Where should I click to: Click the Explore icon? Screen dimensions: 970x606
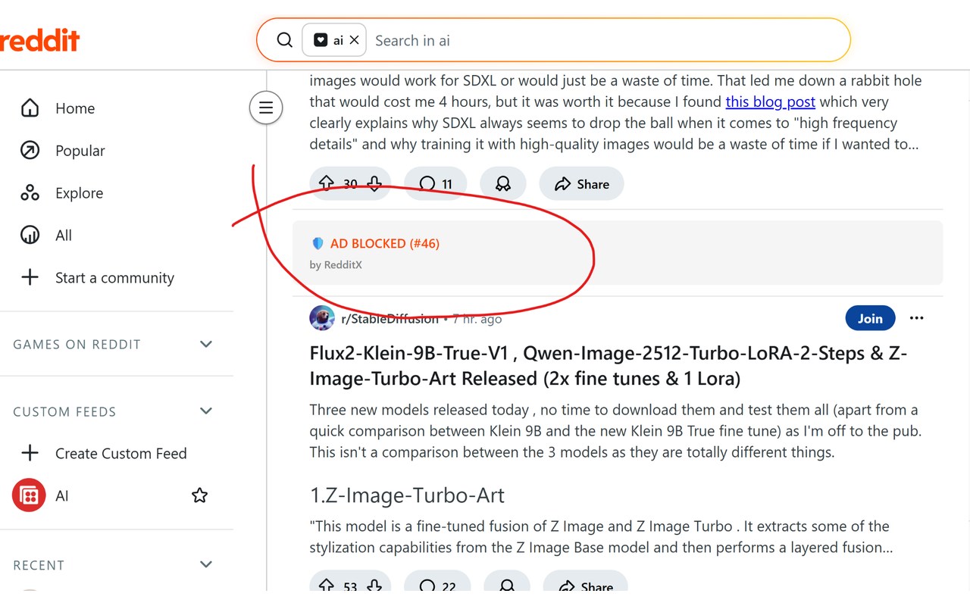point(30,193)
